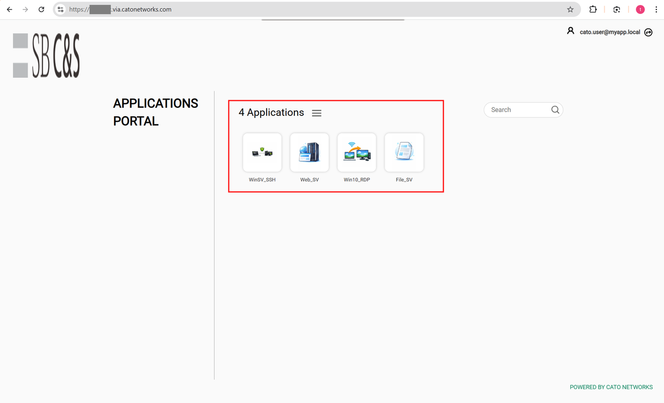Reload the page with the refresh button
This screenshot has height=403, width=664.
click(41, 9)
